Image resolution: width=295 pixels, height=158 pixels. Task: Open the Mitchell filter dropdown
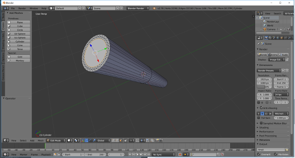pyautogui.click(x=281, y=113)
